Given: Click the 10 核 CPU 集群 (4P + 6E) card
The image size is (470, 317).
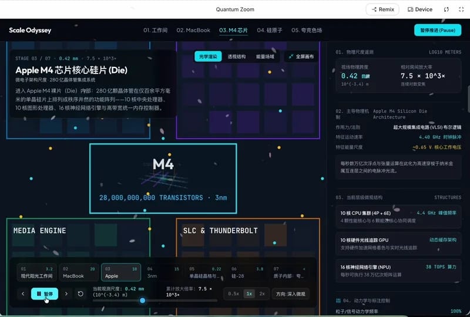Looking at the screenshot, I should point(398,217).
